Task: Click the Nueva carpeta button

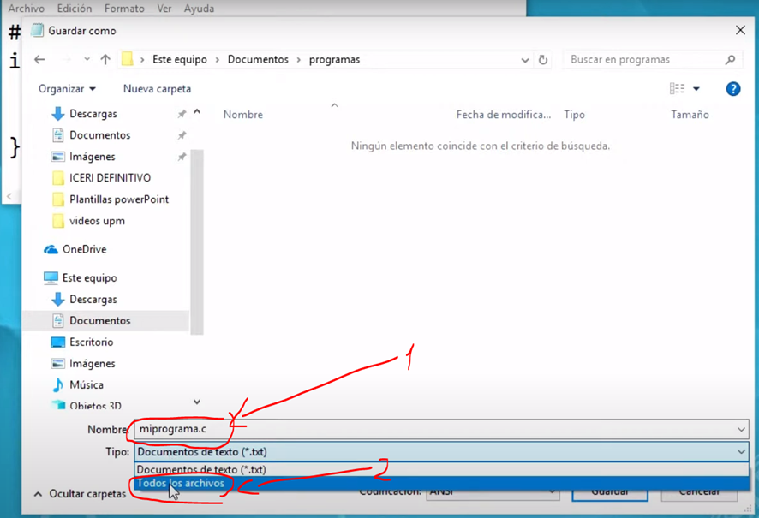Action: [x=157, y=89]
